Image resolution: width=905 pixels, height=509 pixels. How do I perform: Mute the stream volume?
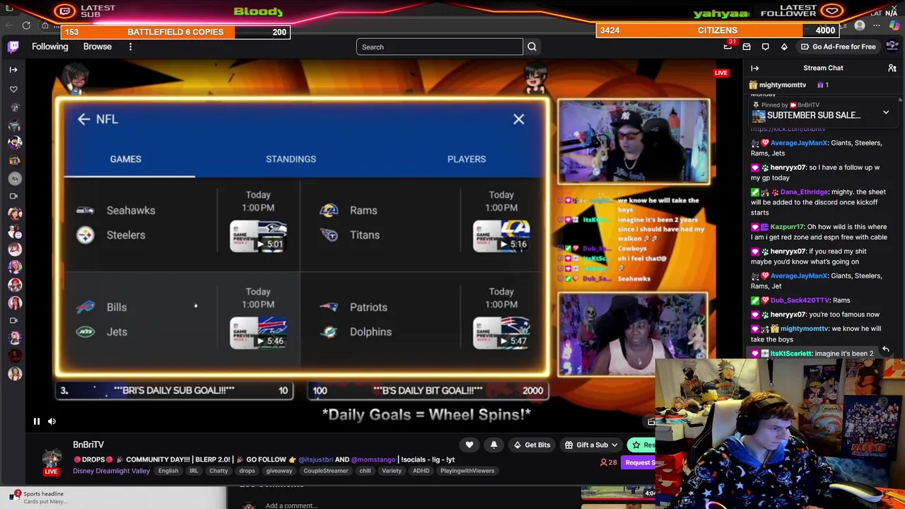(x=52, y=421)
